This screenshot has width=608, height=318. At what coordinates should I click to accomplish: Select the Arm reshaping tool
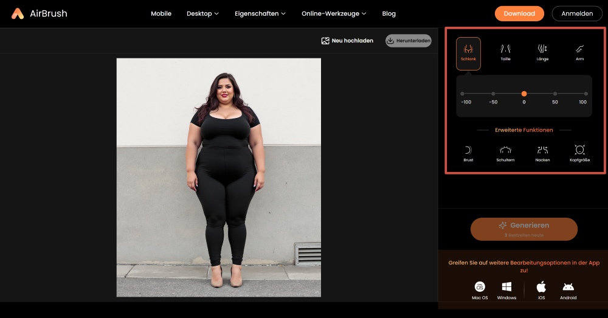579,53
